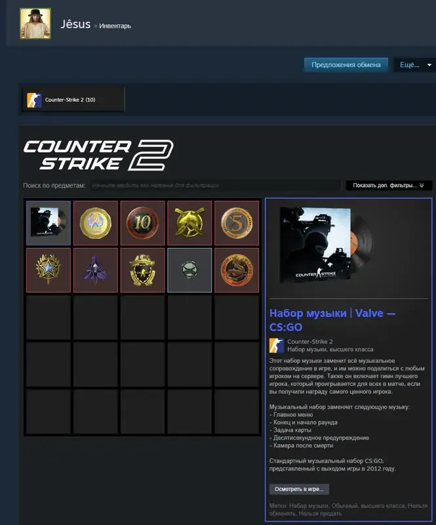Click the Метки tags line text

click(x=348, y=509)
